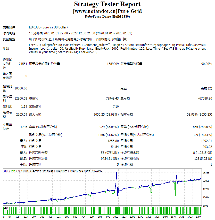Viewport: 215px width, 220px height.
Task: Click the test period date range
Action: coord(81,33)
